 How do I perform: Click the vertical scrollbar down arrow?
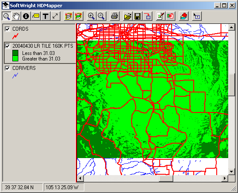[x=232, y=172]
